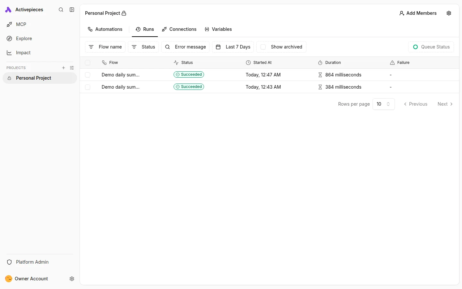Open project settings gear at top right
Viewport: 462px width, 289px height.
pyautogui.click(x=449, y=13)
